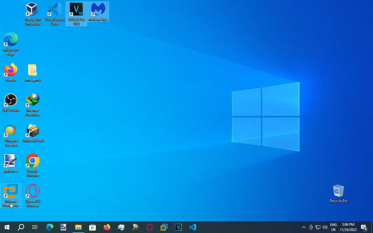Launch paint.net from the taskbar
The height and width of the screenshot is (233, 373).
64,227
